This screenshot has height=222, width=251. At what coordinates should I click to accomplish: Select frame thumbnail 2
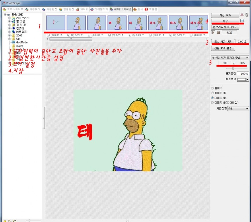[76, 23]
